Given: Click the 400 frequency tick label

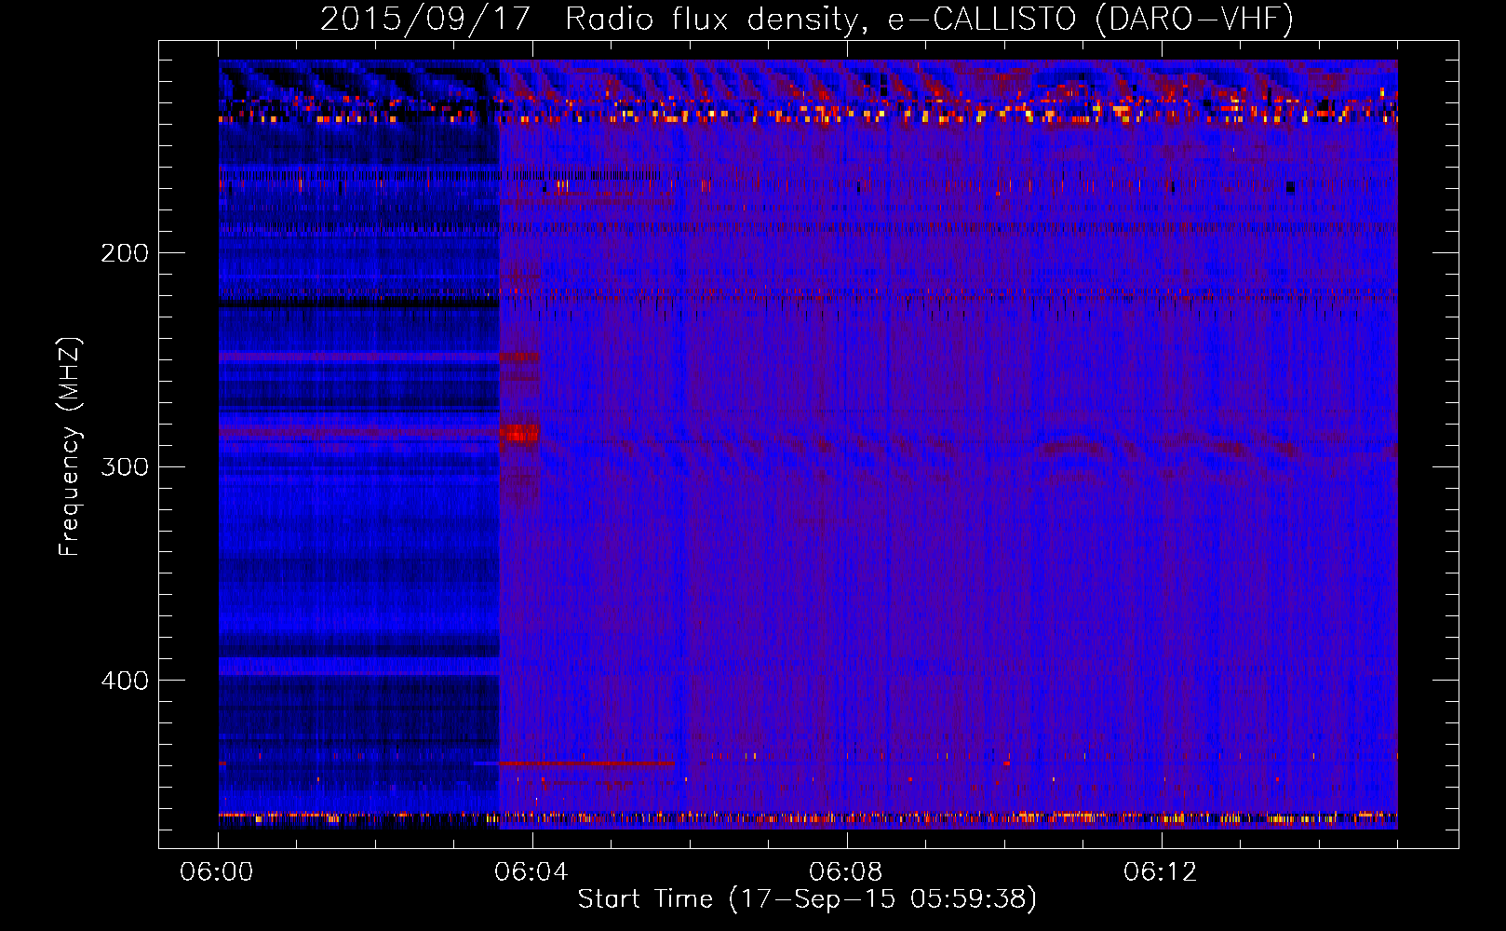Looking at the screenshot, I should coord(125,681).
